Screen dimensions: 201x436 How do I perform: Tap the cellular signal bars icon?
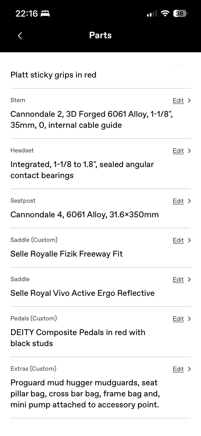[152, 14]
